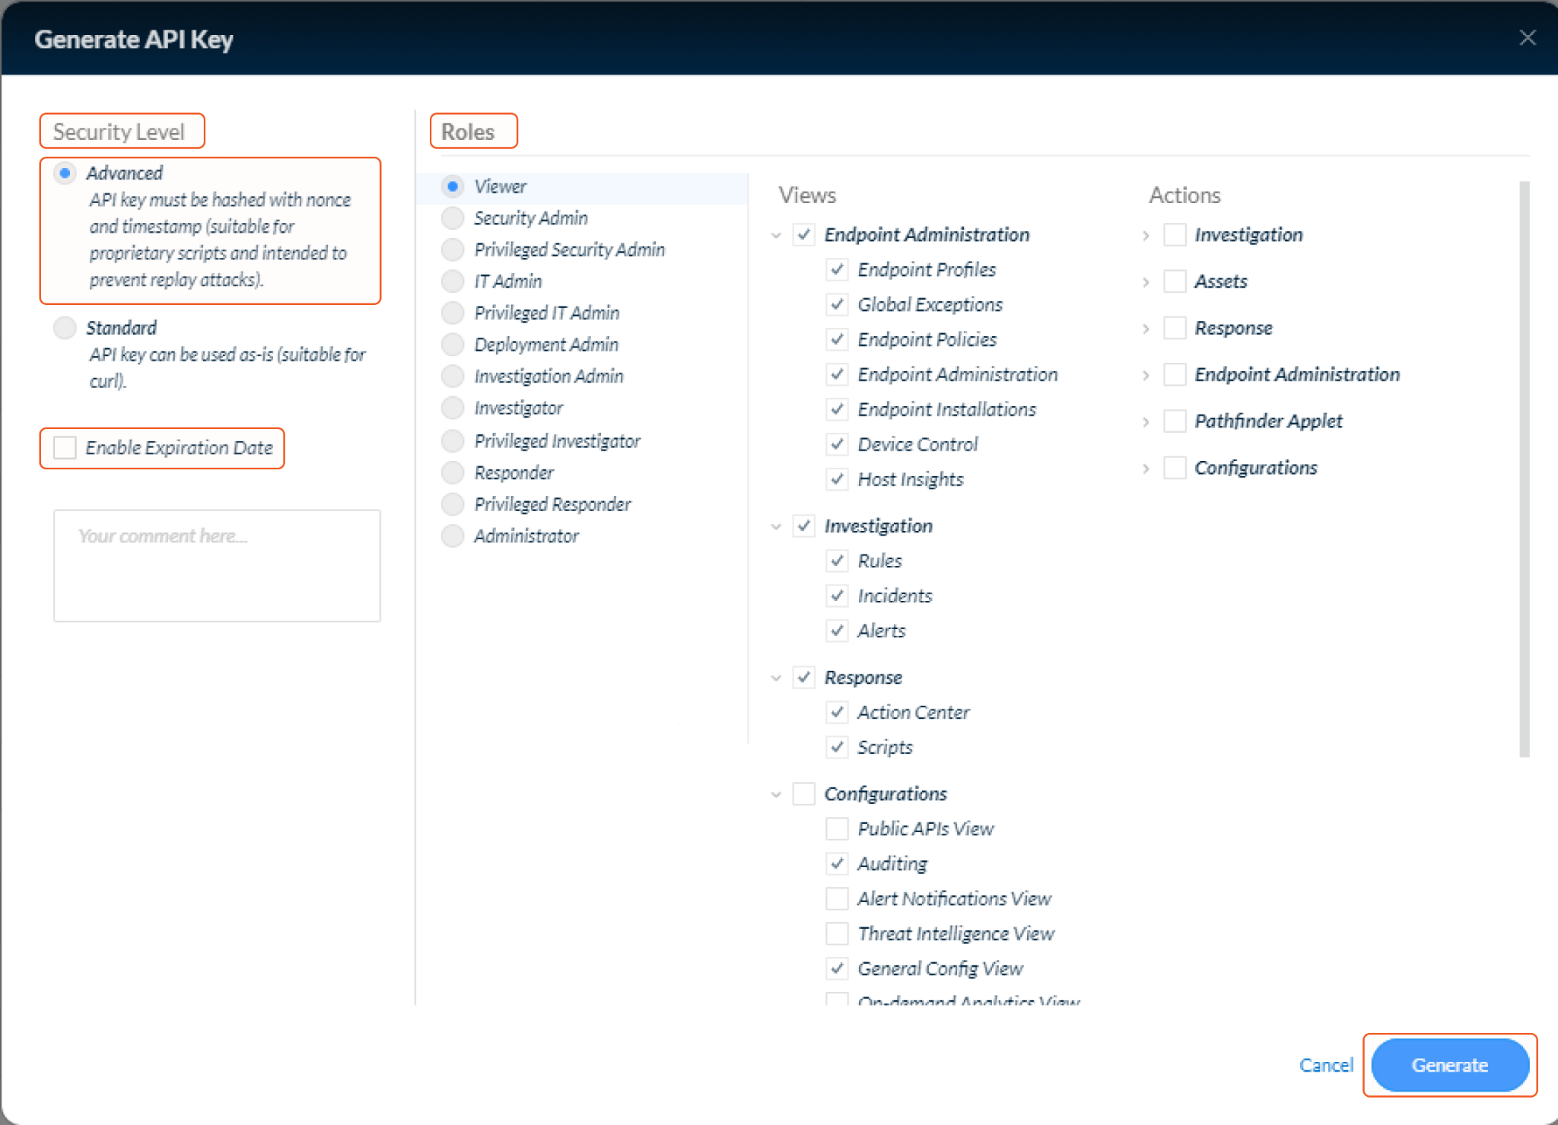Close the Generate API Key dialog
This screenshot has width=1558, height=1125.
tap(1527, 38)
